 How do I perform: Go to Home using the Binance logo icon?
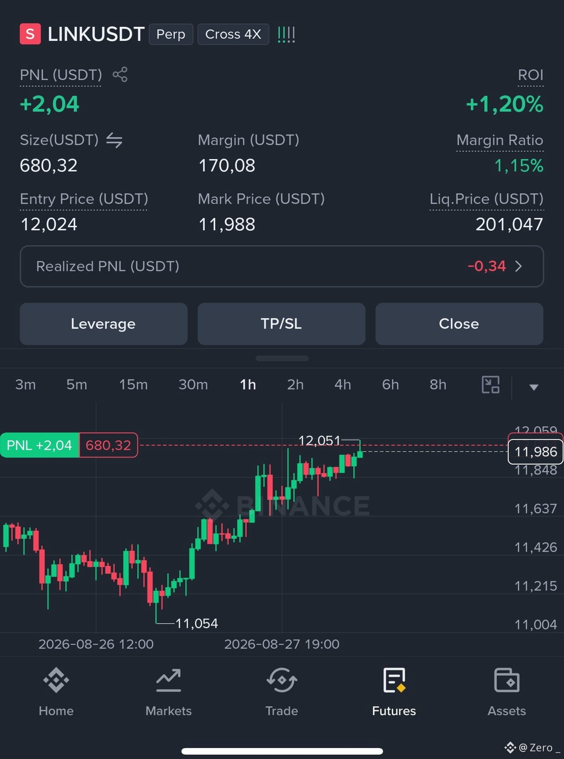point(56,680)
